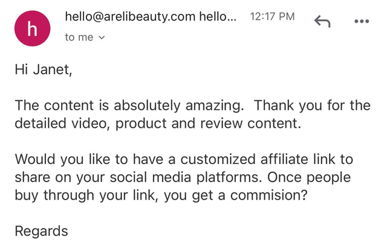
Task: Click the 12:17 PM timestamp
Action: click(272, 17)
